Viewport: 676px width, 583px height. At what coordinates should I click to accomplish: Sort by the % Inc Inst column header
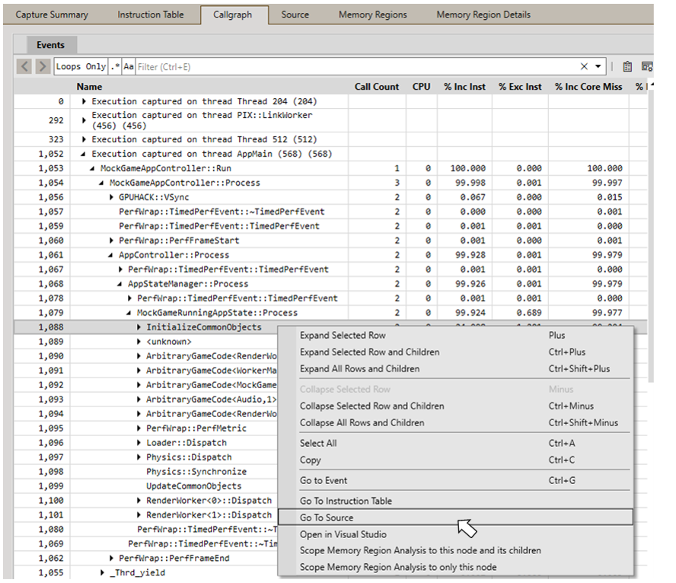coord(464,87)
